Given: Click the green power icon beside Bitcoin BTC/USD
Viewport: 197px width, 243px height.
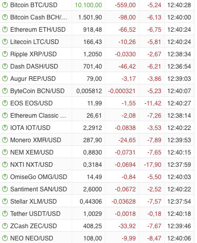Looking at the screenshot, I should pyautogui.click(x=5, y=5).
